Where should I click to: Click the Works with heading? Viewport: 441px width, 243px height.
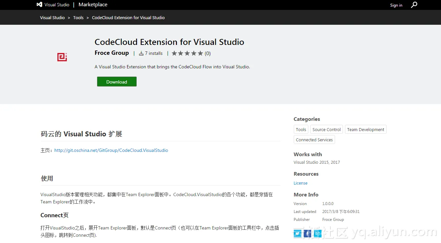pyautogui.click(x=308, y=154)
